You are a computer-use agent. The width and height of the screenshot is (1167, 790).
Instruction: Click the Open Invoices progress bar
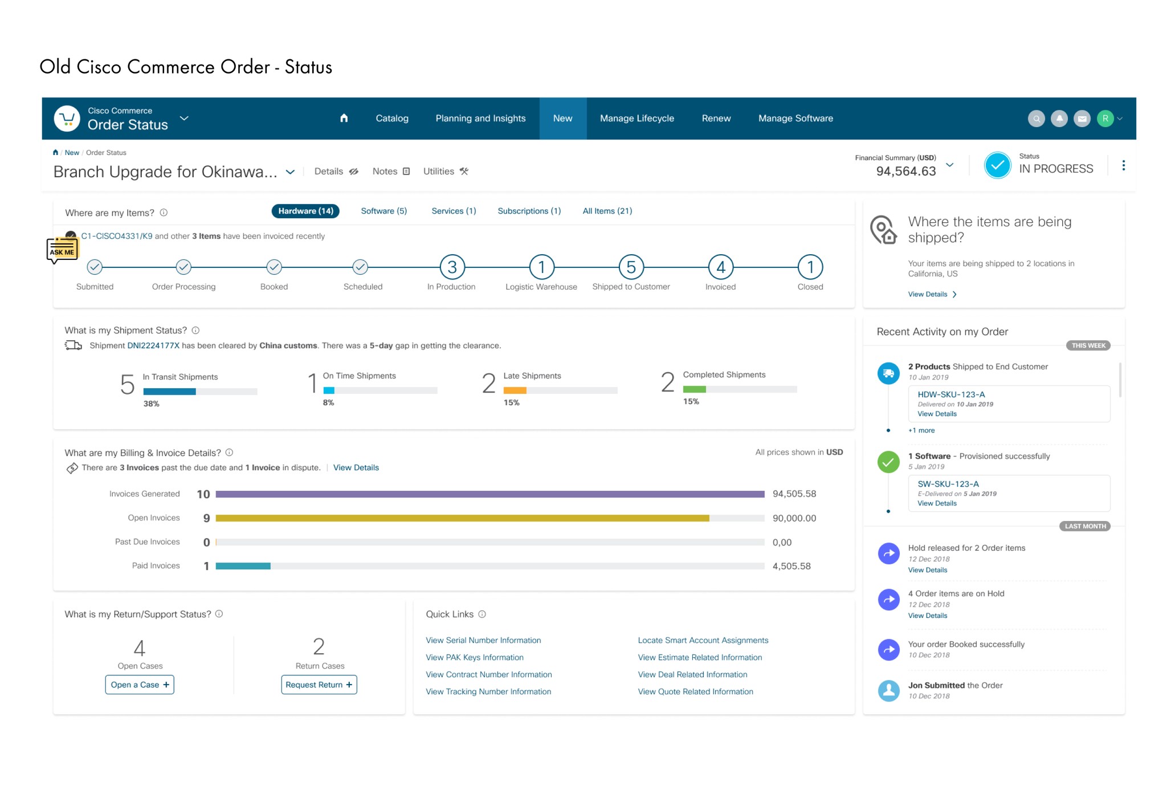pos(462,518)
